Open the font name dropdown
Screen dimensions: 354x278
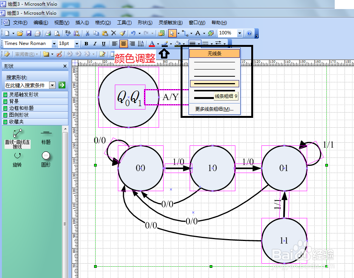54,43
